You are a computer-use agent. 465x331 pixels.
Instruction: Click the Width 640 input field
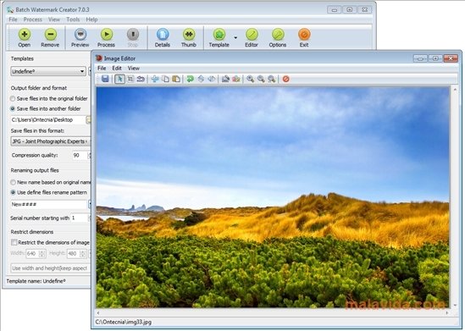click(33, 254)
